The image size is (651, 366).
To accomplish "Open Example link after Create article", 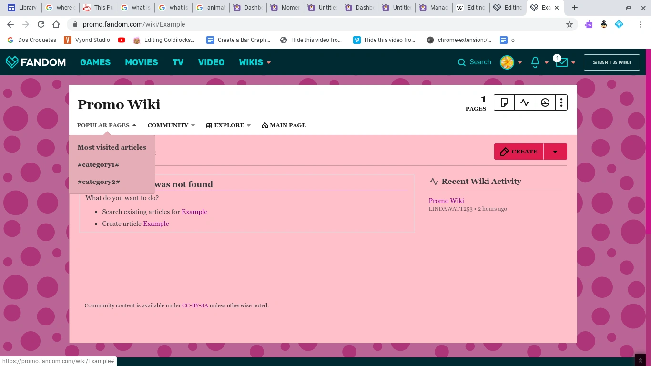I will [156, 224].
